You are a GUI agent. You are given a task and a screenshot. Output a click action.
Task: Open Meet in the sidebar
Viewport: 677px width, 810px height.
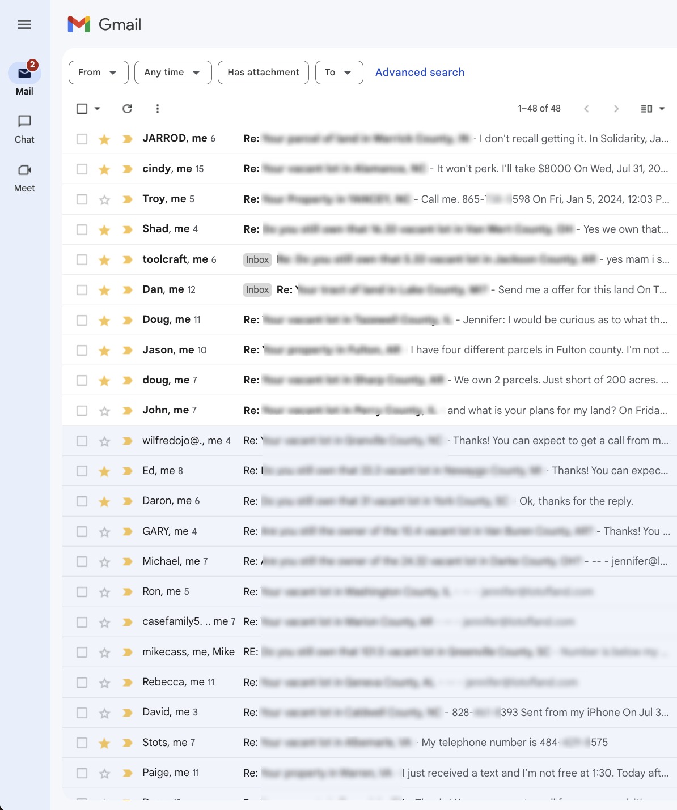tap(24, 178)
